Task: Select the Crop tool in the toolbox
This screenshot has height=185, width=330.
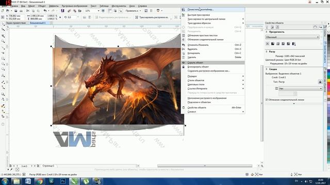Action: coord(3,36)
